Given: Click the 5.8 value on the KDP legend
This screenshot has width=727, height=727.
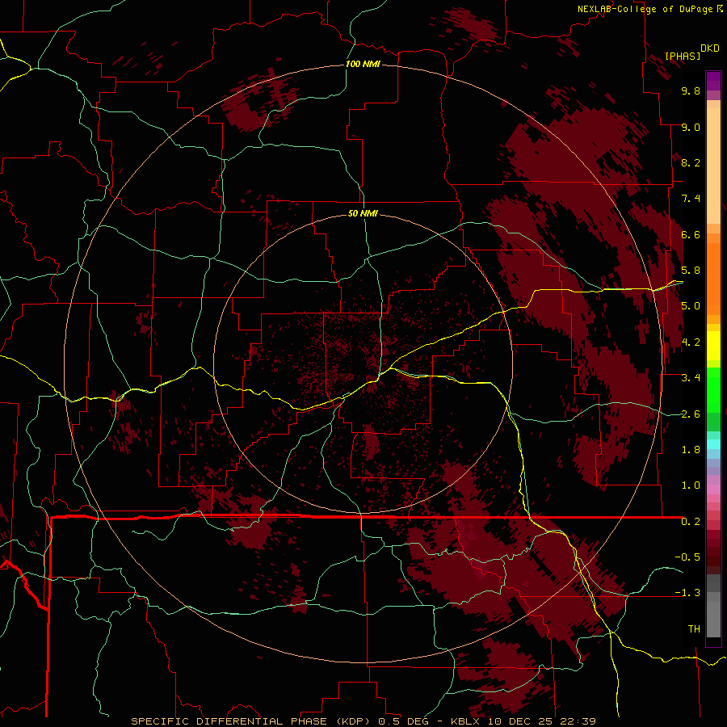Looking at the screenshot, I should (691, 271).
